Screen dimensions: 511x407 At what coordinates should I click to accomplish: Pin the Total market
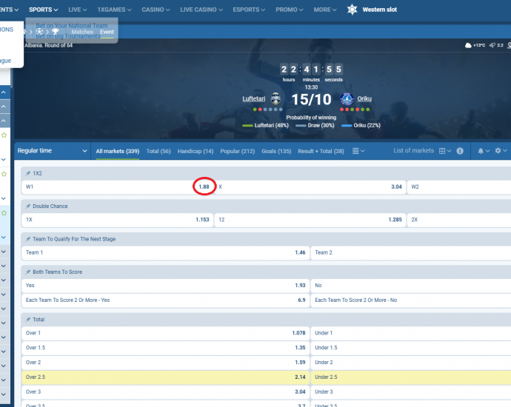tap(28, 320)
